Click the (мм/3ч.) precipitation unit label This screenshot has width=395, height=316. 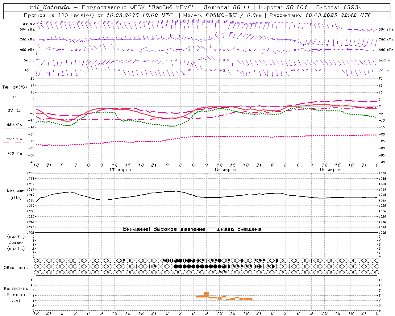tap(16, 237)
